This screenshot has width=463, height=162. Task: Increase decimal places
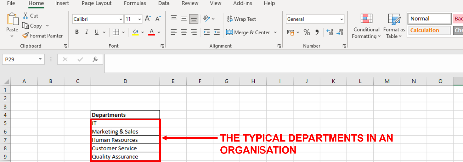point(330,32)
